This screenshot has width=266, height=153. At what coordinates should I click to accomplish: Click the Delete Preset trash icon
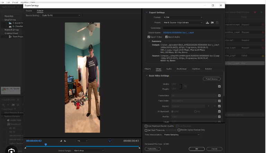[x=217, y=22]
